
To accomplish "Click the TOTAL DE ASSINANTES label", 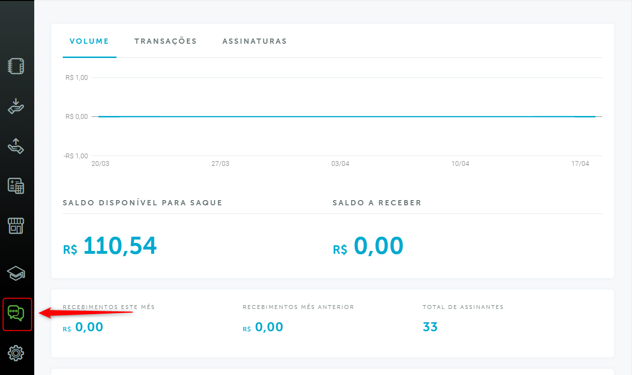I will [463, 307].
